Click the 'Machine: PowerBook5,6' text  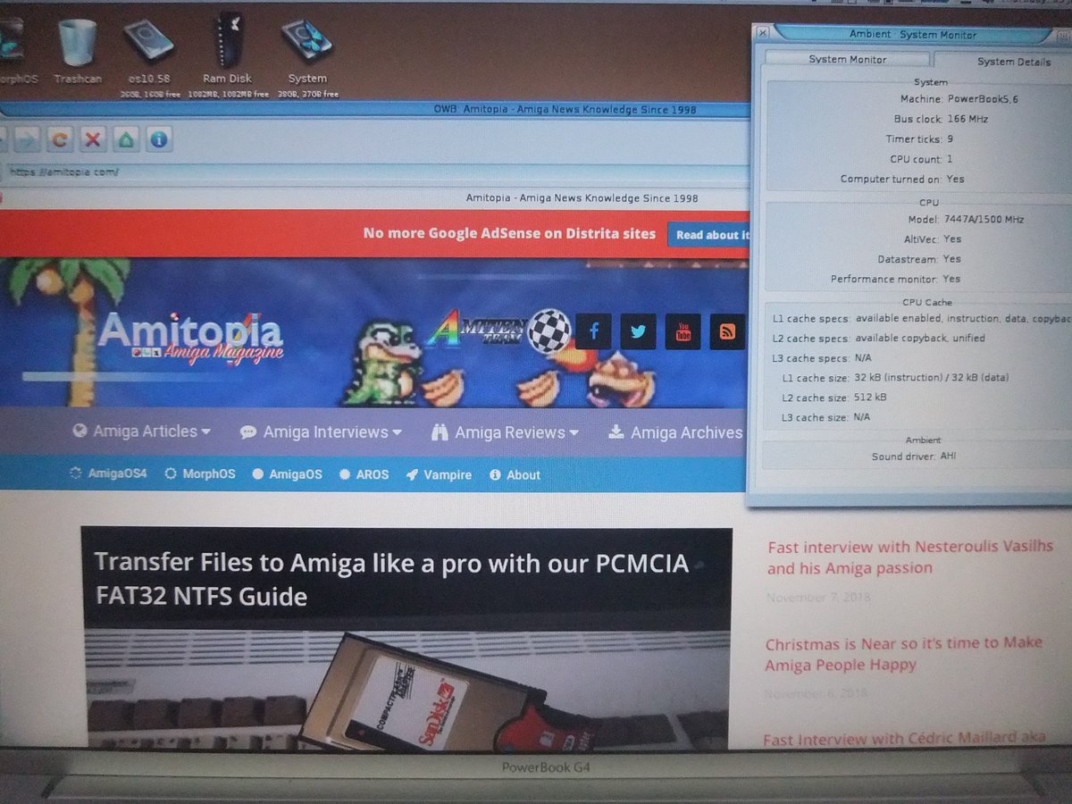(x=959, y=99)
